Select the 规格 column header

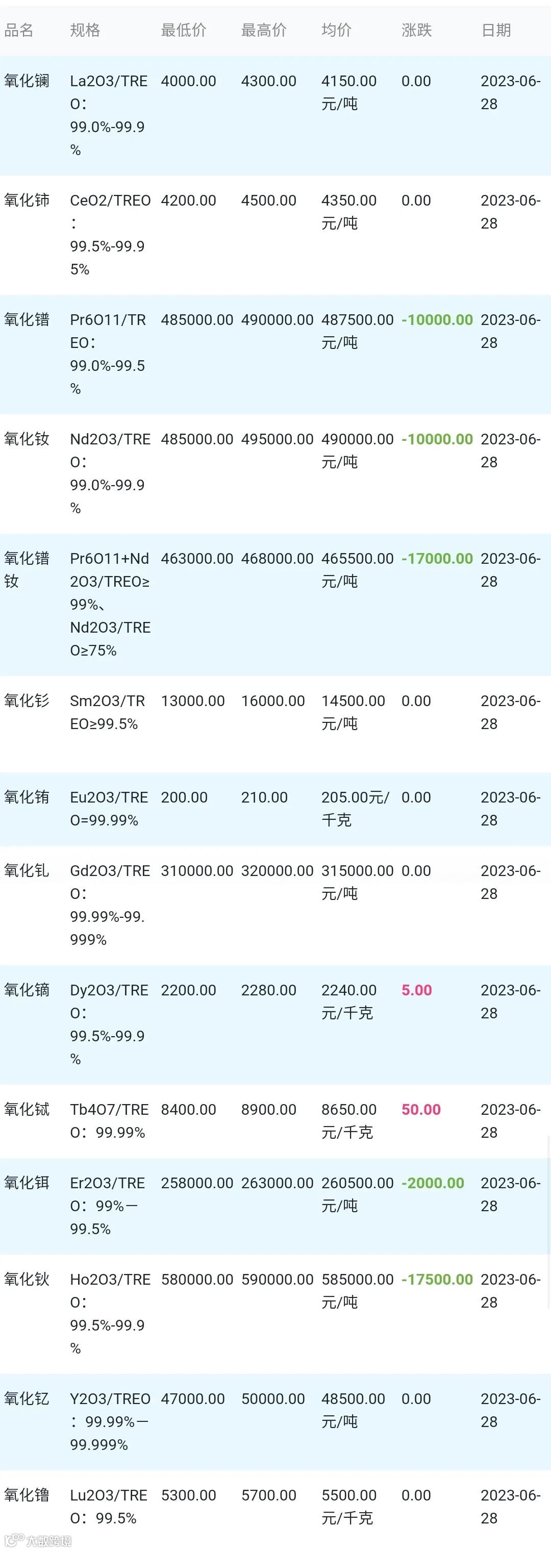click(85, 30)
